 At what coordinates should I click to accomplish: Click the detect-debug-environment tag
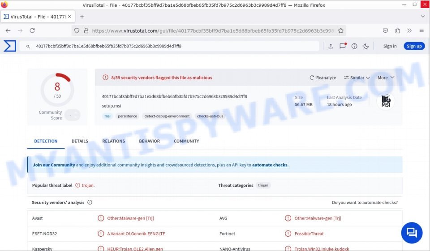click(x=167, y=116)
